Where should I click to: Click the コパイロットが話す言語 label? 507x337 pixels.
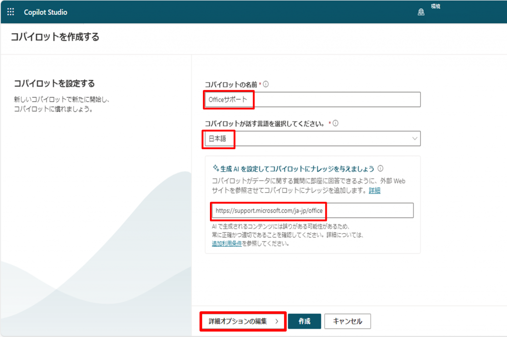[264, 124]
